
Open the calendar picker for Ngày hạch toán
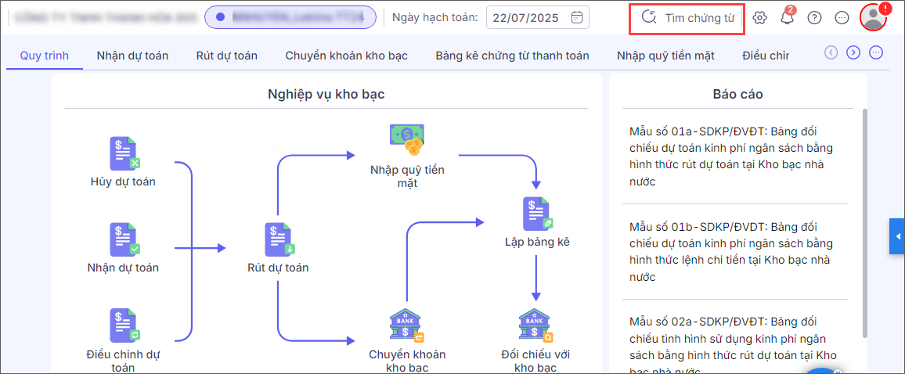576,18
